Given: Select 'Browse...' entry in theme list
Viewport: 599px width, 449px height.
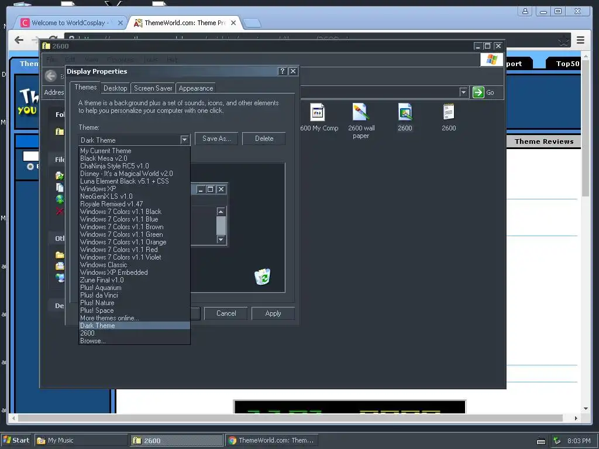Looking at the screenshot, I should click(135, 341).
